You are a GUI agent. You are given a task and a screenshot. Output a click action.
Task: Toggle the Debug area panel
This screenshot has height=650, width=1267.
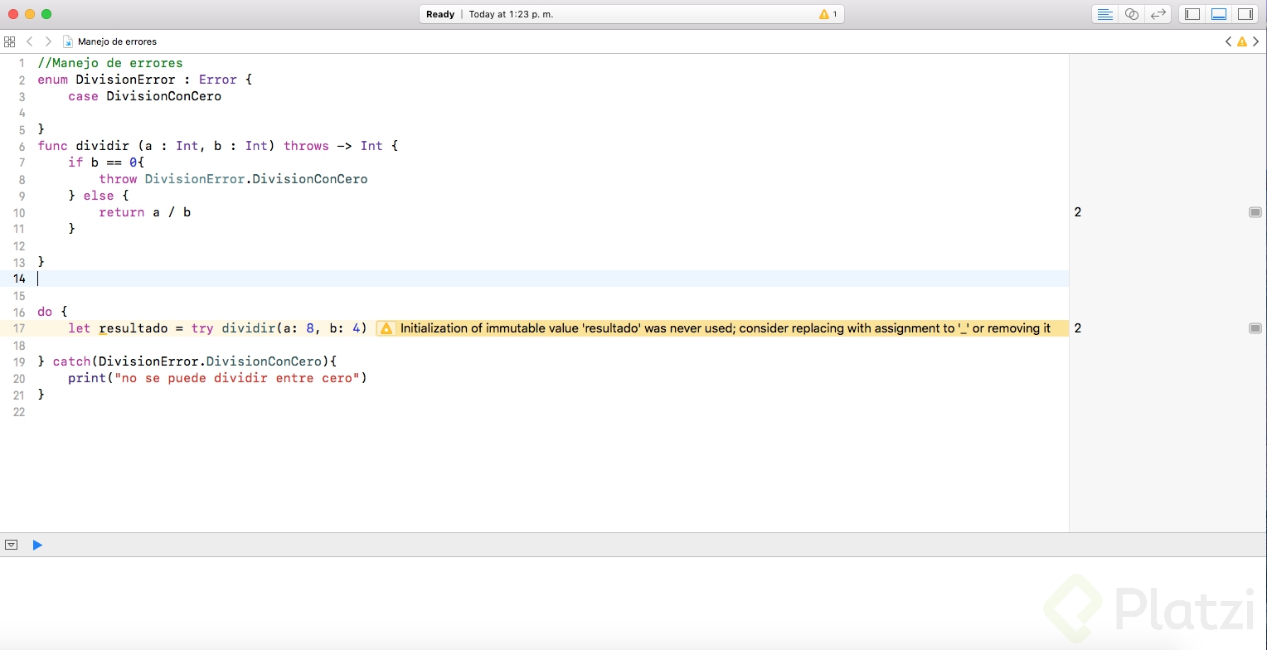pos(1219,14)
